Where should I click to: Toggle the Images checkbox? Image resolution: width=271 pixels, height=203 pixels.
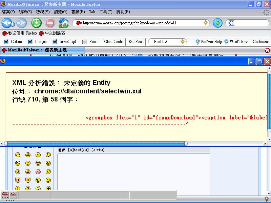pyautogui.click(x=30, y=42)
